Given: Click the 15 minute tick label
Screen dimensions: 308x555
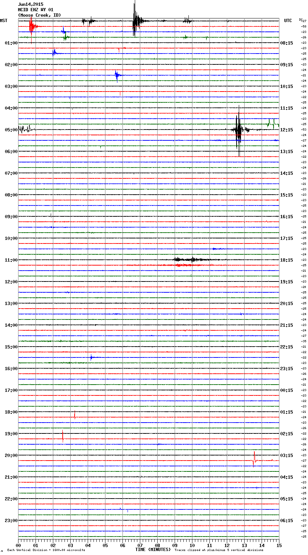Looking at the screenshot, I should (x=279, y=545).
